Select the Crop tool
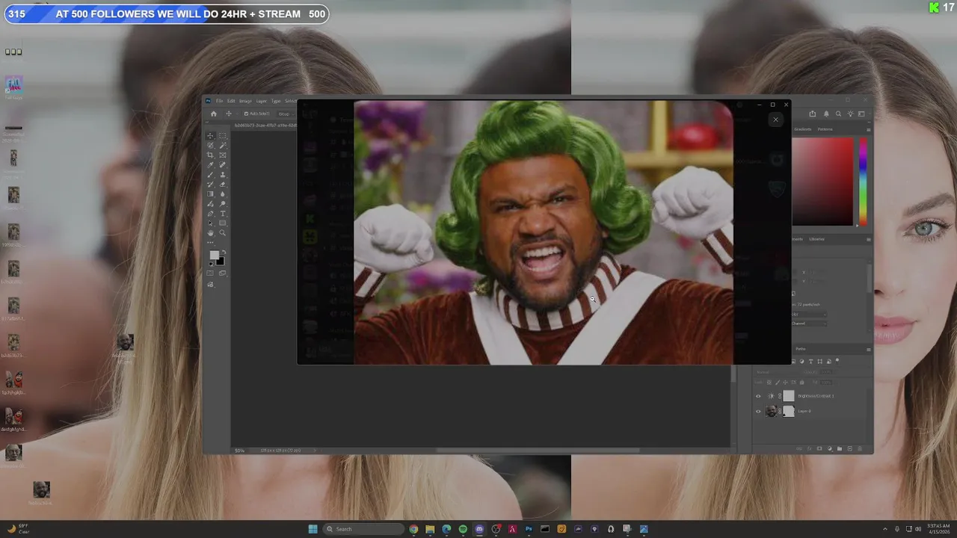The image size is (957, 538). point(210,155)
